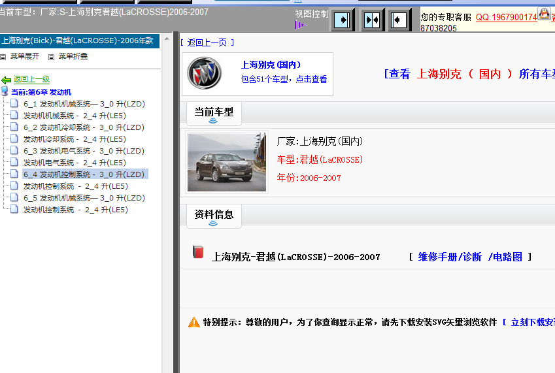The height and width of the screenshot is (373, 555).
Task: Click the orange warning triangle icon
Action: pos(194,322)
